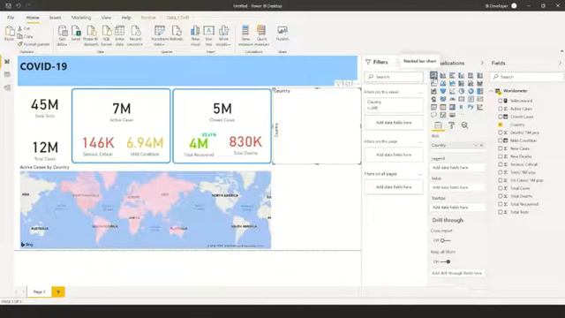Screen dimensions: 565x318
Task: Click the Cut icon in the ribbon
Action: (x=20, y=28)
